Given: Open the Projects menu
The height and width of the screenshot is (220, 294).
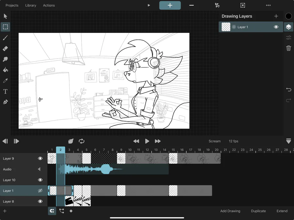Looking at the screenshot, I should 12,6.
